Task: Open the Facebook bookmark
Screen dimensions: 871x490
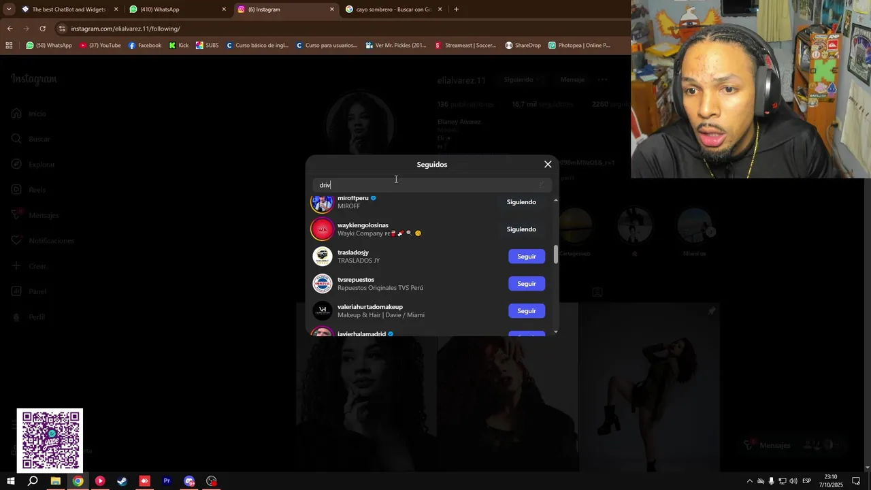Action: coord(145,46)
